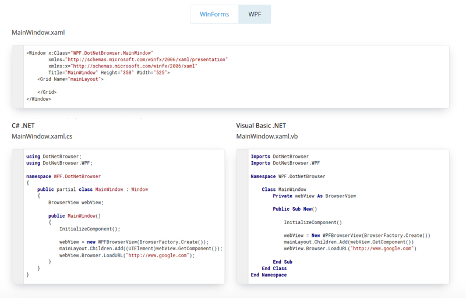Image resolution: width=466 pixels, height=298 pixels.
Task: Click the 'using DotNetBrowser;' line
Action: [x=54, y=157]
